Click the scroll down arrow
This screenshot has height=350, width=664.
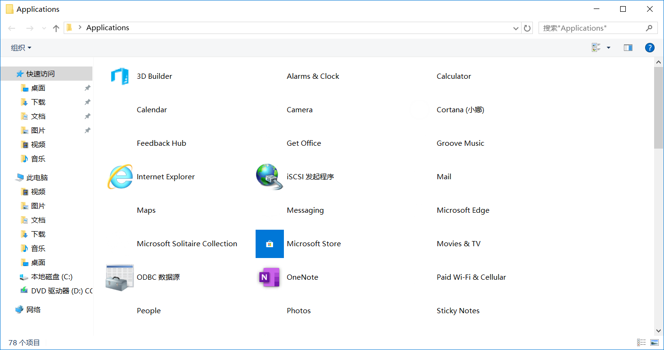coord(659,331)
